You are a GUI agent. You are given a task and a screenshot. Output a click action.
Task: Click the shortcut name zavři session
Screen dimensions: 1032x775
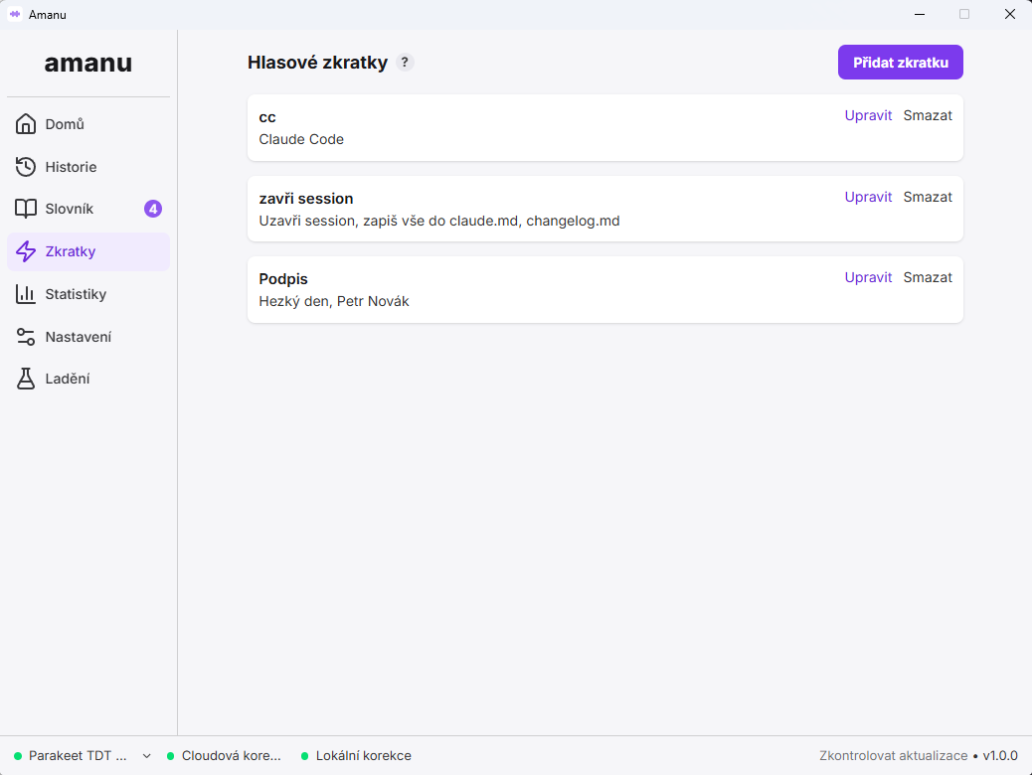306,199
